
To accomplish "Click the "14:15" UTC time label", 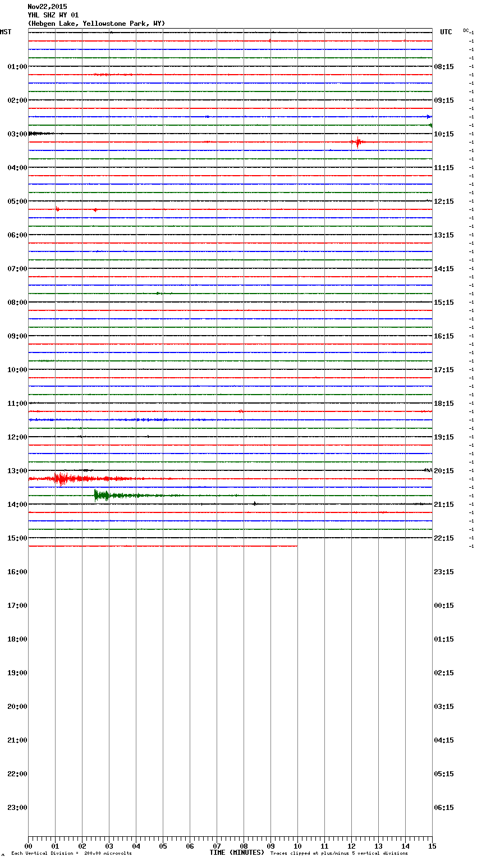I will (444, 269).
